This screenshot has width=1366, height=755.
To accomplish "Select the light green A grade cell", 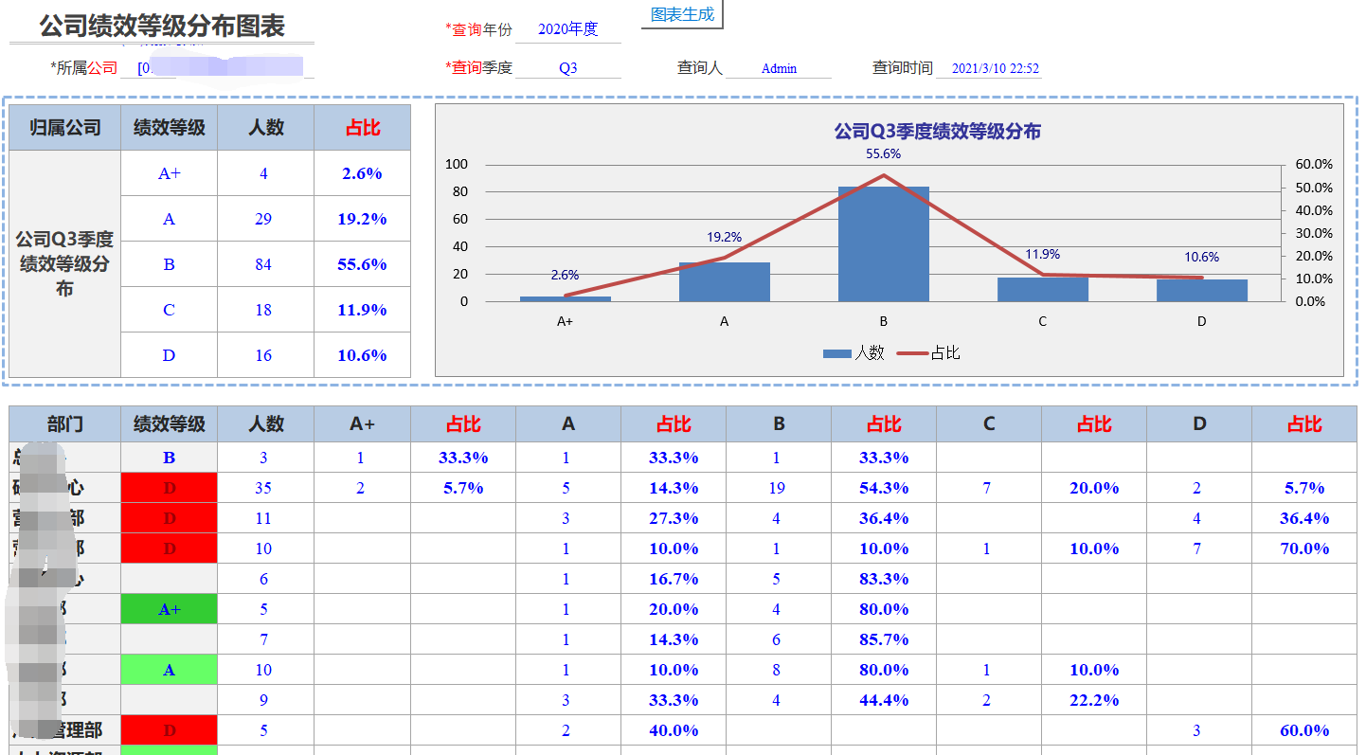I will click(x=169, y=669).
